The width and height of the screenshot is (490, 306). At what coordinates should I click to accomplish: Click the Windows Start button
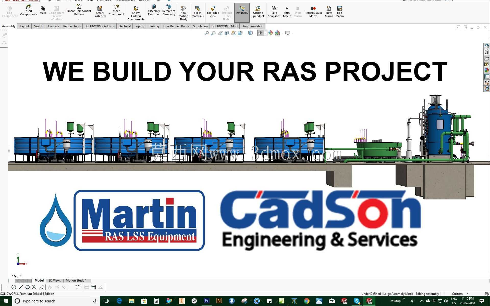6,301
